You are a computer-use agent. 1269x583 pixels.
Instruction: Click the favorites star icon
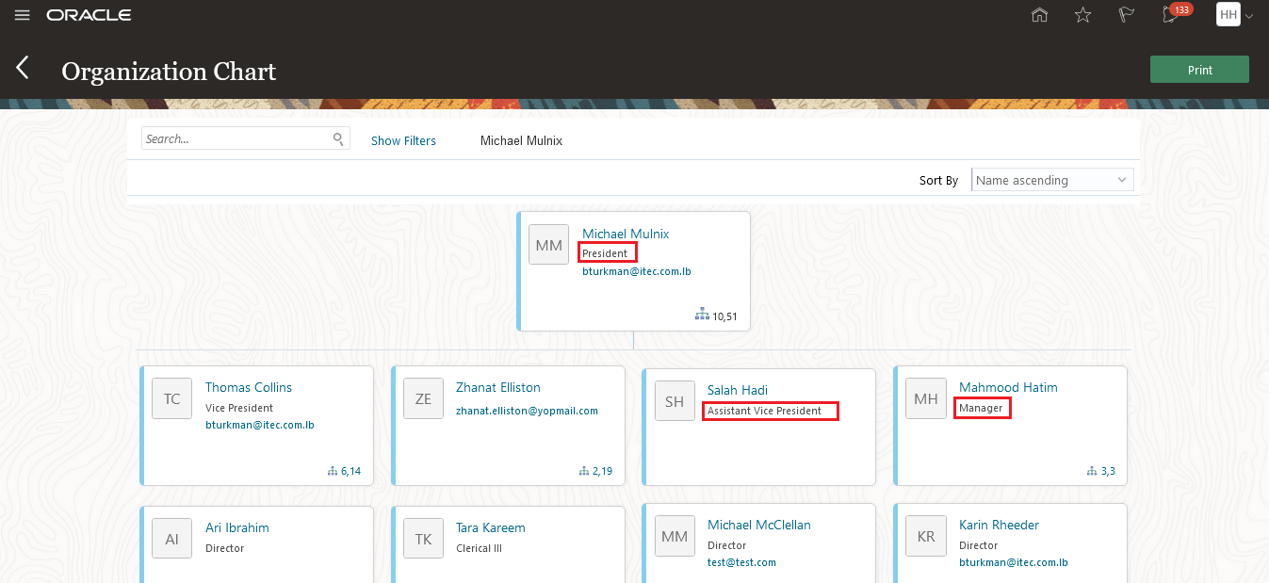pos(1082,15)
